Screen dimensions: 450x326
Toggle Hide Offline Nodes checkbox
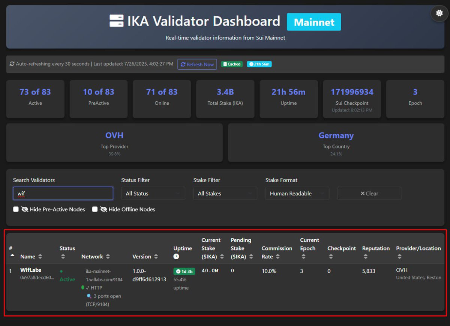(x=95, y=209)
